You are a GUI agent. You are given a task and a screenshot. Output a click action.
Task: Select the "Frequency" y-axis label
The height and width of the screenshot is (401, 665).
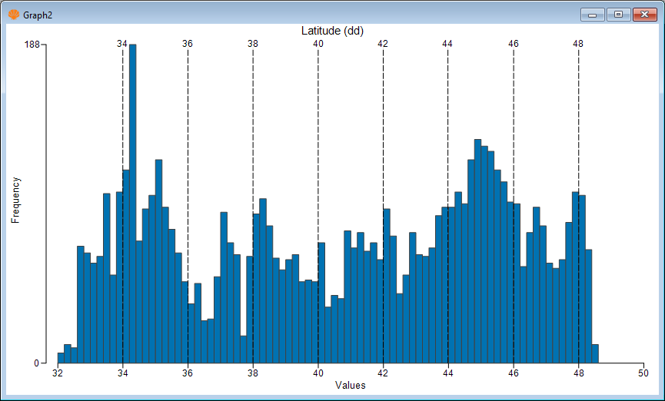click(15, 200)
